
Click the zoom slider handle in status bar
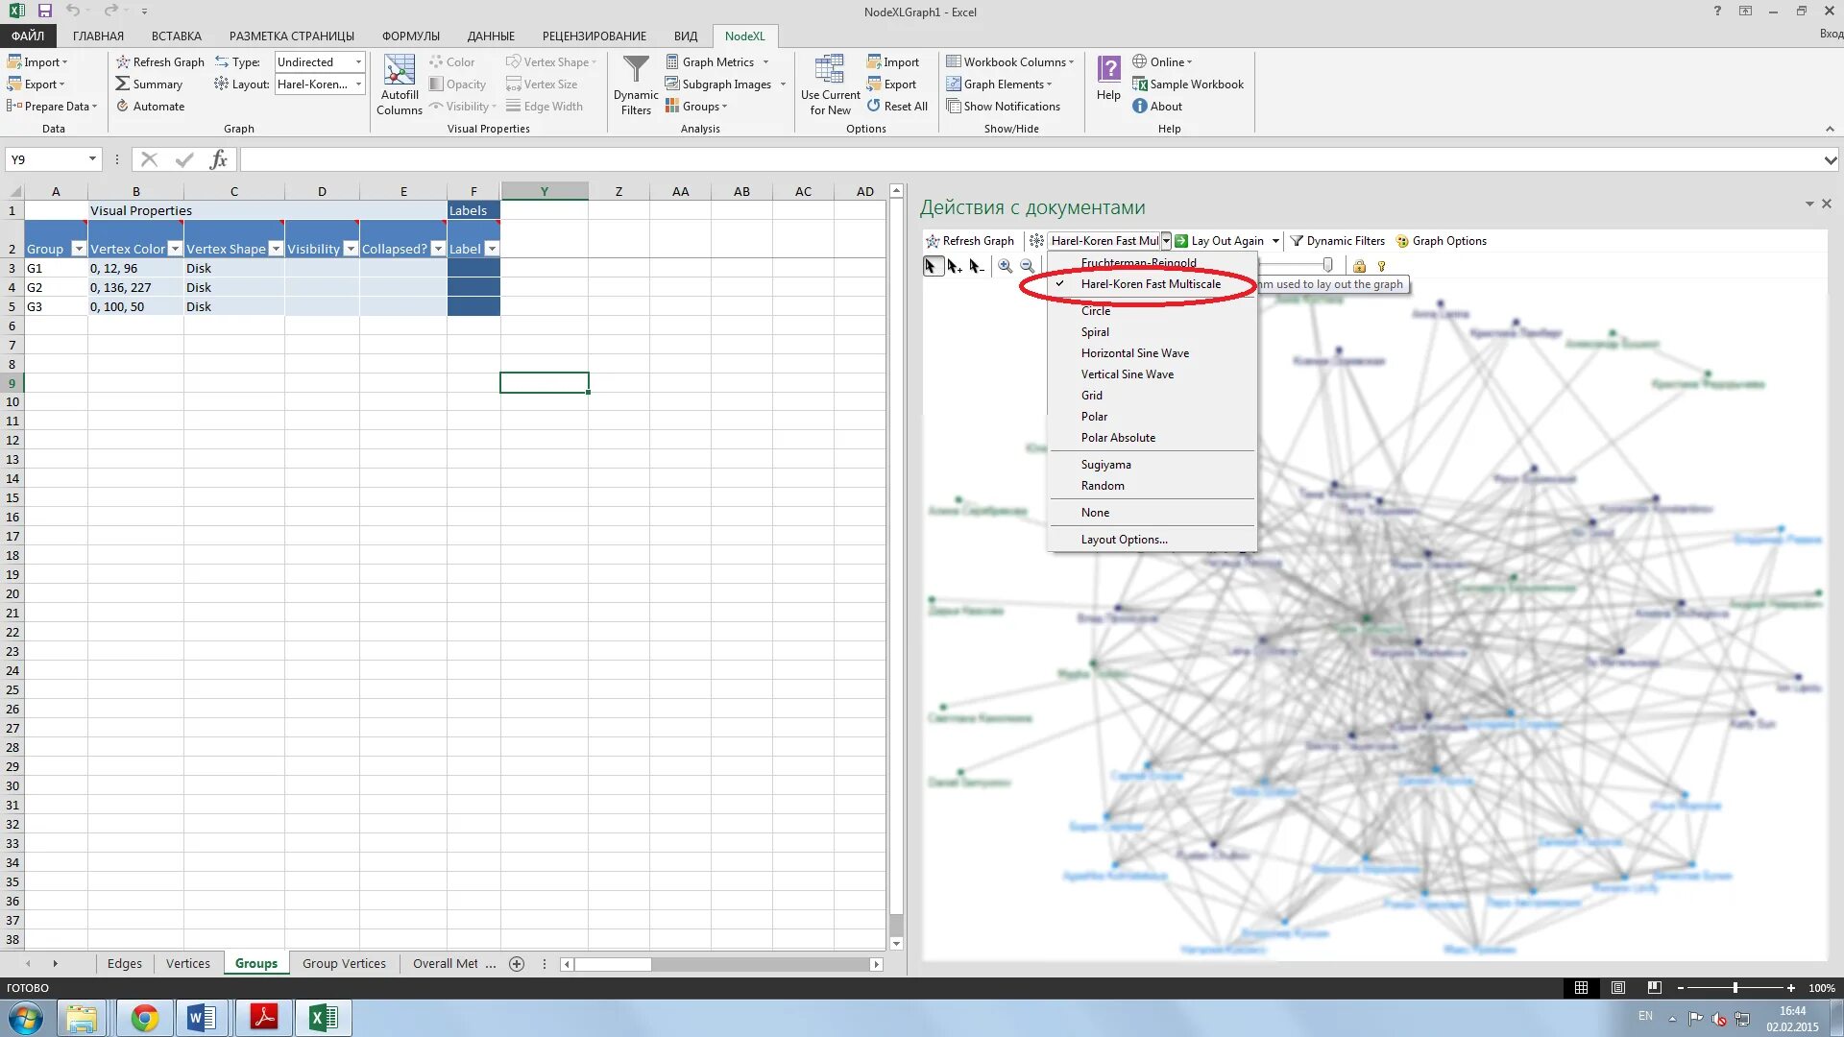(1735, 987)
